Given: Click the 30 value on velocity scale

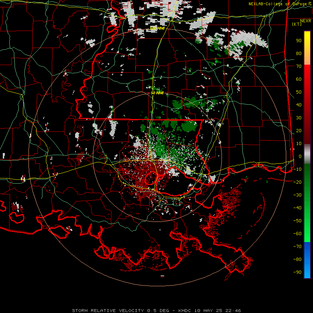Looking at the screenshot, I should pyautogui.click(x=299, y=118).
